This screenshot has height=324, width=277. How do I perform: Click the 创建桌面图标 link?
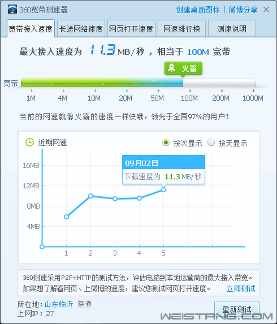point(198,10)
